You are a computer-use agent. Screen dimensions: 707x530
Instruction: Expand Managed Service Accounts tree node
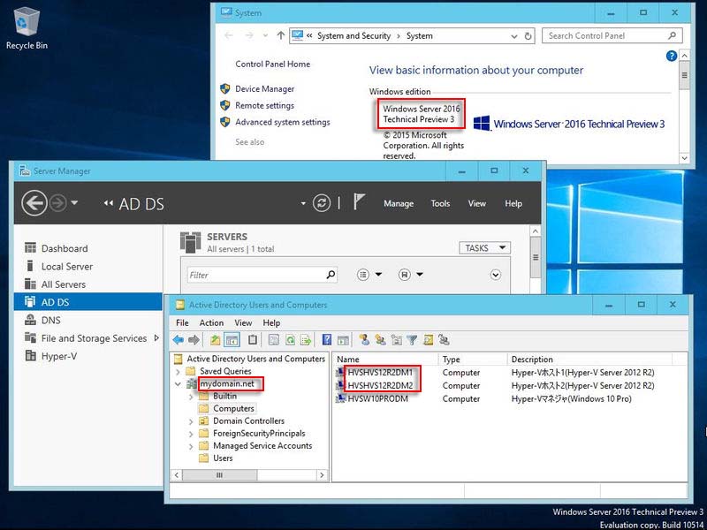[191, 447]
